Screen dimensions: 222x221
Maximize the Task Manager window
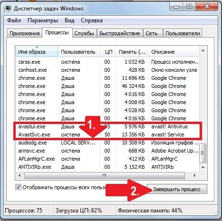[189, 6]
